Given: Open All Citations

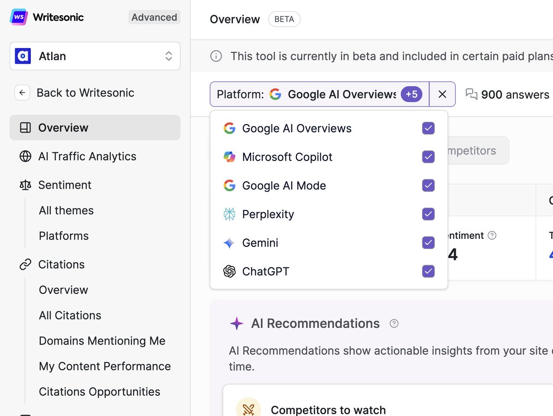Looking at the screenshot, I should coord(70,315).
